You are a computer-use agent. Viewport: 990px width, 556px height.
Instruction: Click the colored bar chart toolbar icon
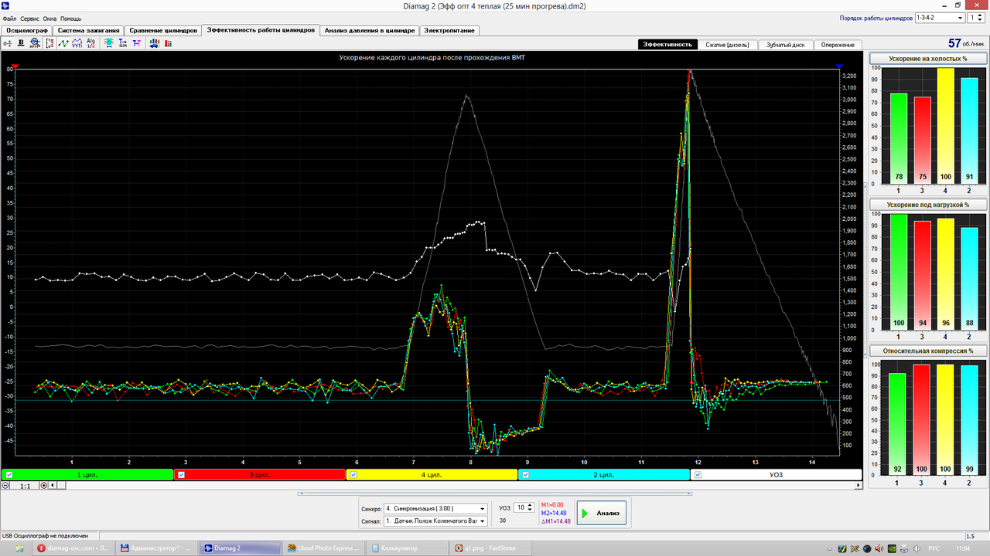[155, 43]
